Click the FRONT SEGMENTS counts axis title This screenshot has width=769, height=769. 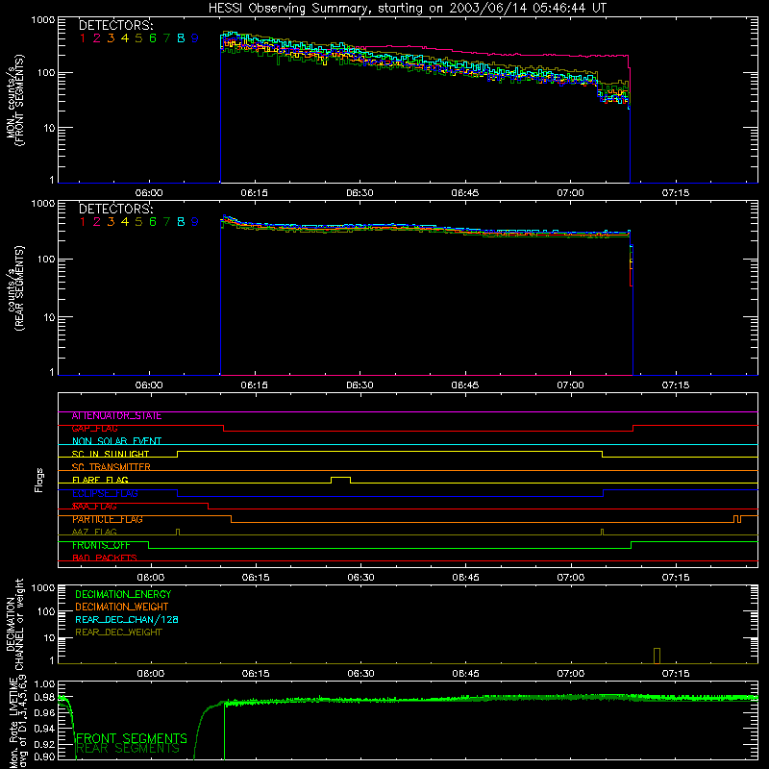pyautogui.click(x=15, y=101)
